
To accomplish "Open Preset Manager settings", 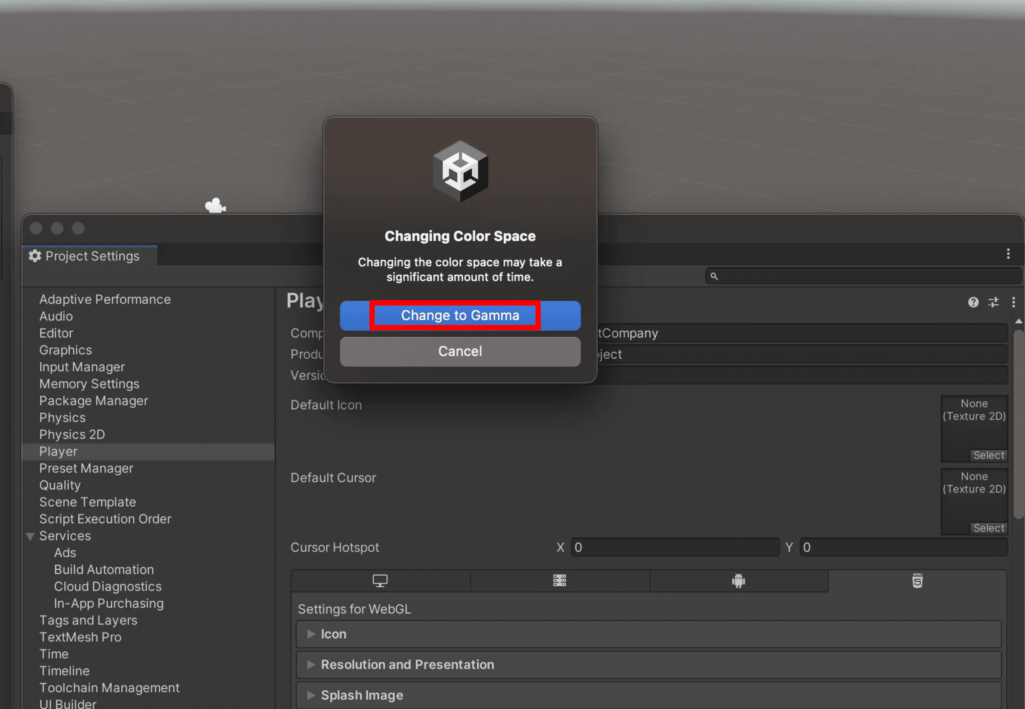I will pyautogui.click(x=86, y=468).
